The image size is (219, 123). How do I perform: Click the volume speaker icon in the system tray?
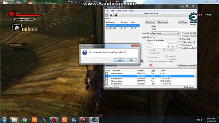coord(202,120)
